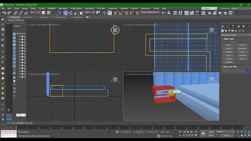Click the Play Animation button
Image resolution: width=251 pixels, height=141 pixels.
188,132
